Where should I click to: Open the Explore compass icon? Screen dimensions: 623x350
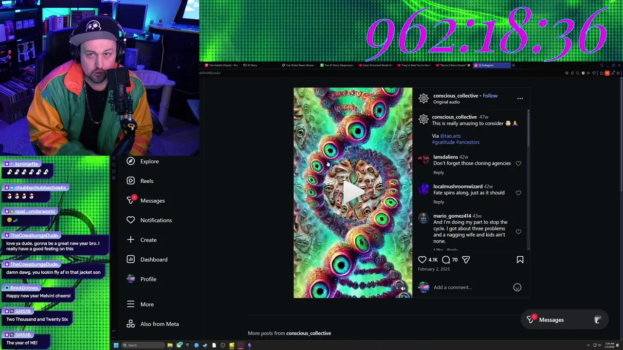(x=130, y=161)
